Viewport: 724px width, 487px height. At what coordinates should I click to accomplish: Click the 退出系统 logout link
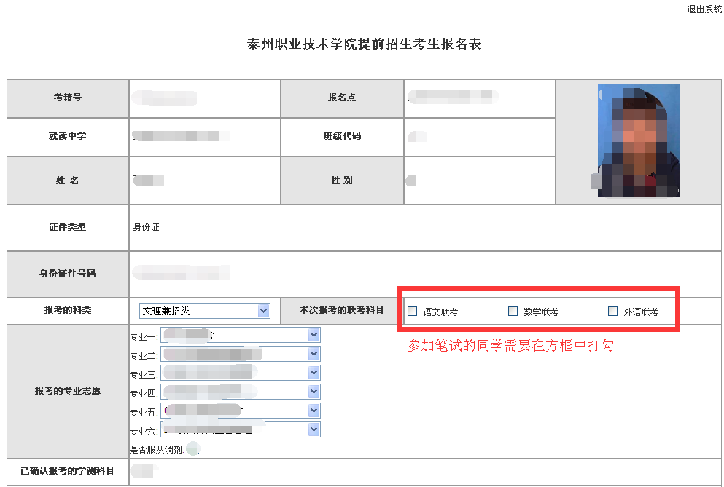(x=704, y=9)
